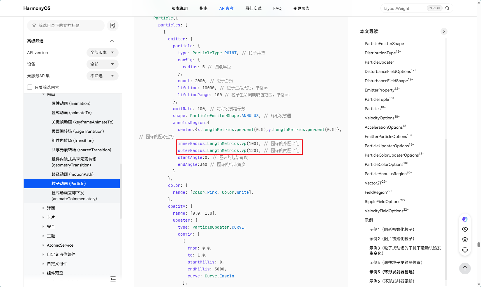
Task: Go to 示例6（环形发射器更新）link
Action: pyautogui.click(x=392, y=281)
